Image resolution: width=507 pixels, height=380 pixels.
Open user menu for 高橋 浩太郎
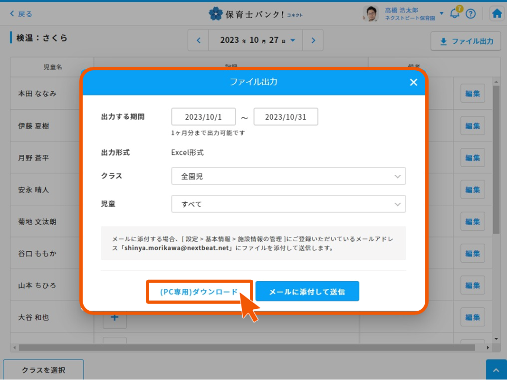[x=441, y=14]
